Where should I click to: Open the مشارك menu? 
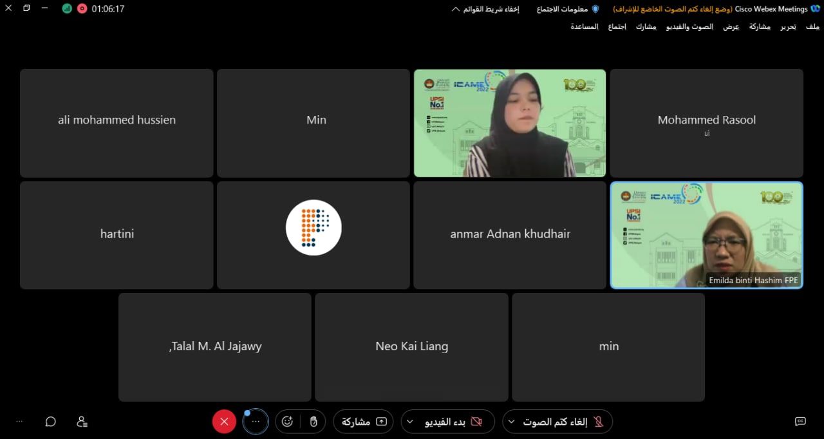tap(646, 26)
